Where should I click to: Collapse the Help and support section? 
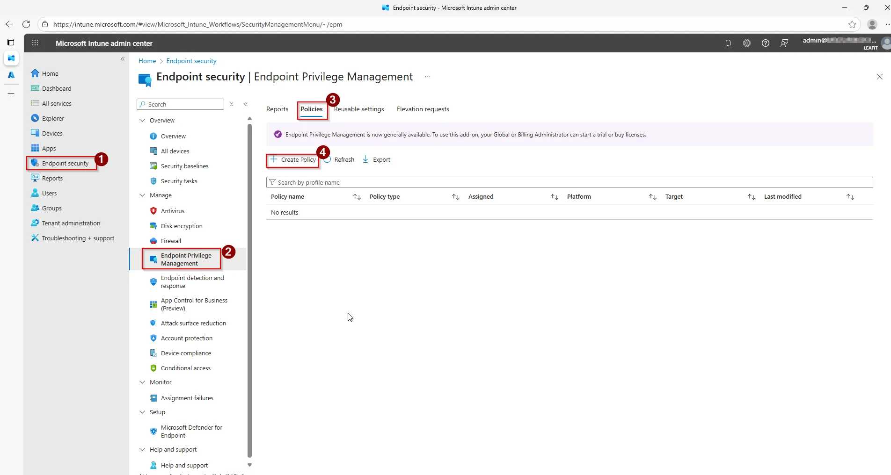[x=142, y=449]
